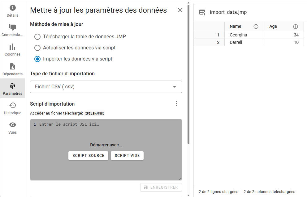Open the Détails sidebar panel

coord(12,11)
